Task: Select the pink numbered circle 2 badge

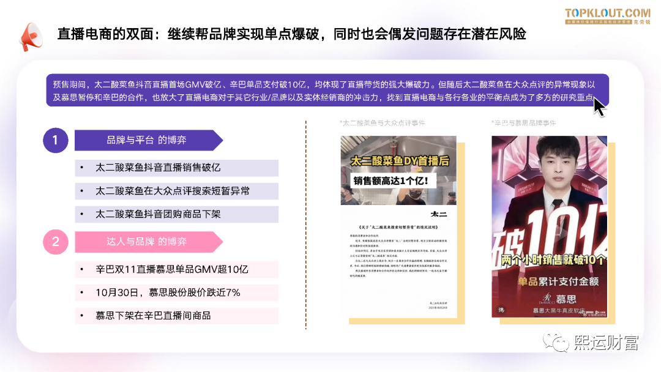Action: (55, 241)
